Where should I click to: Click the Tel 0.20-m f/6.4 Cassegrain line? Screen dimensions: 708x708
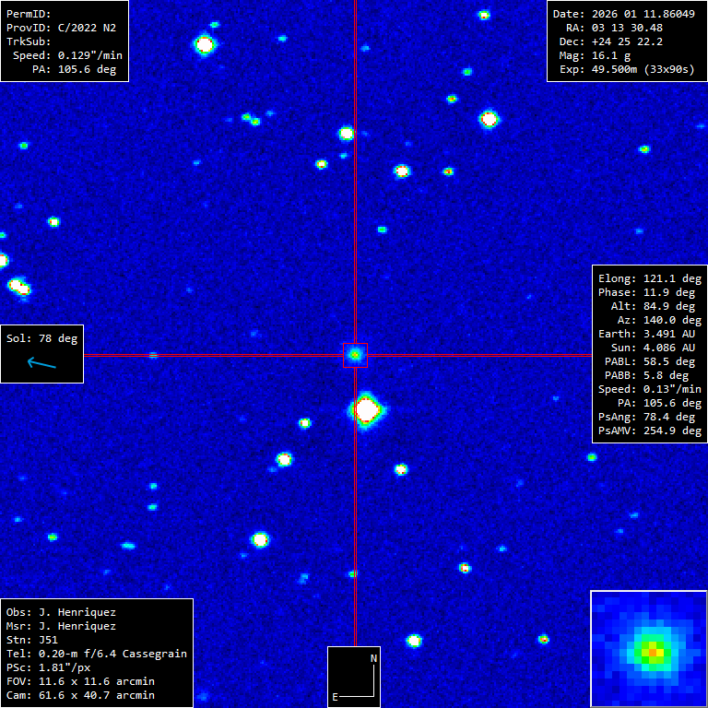pyautogui.click(x=97, y=654)
